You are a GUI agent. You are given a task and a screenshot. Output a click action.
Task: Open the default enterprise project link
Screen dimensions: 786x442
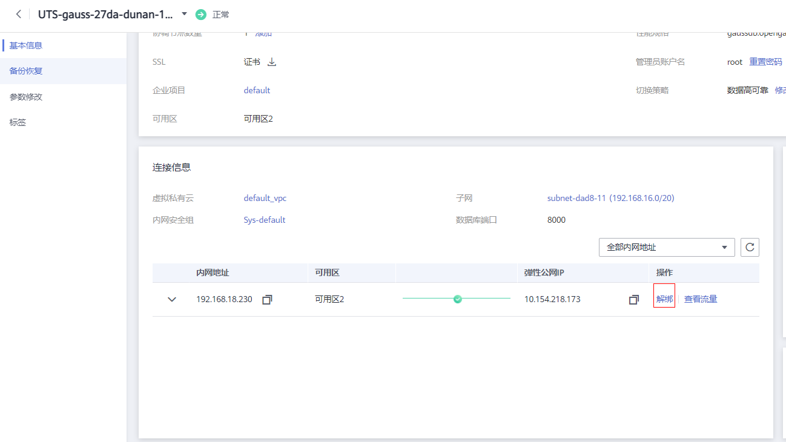click(257, 90)
